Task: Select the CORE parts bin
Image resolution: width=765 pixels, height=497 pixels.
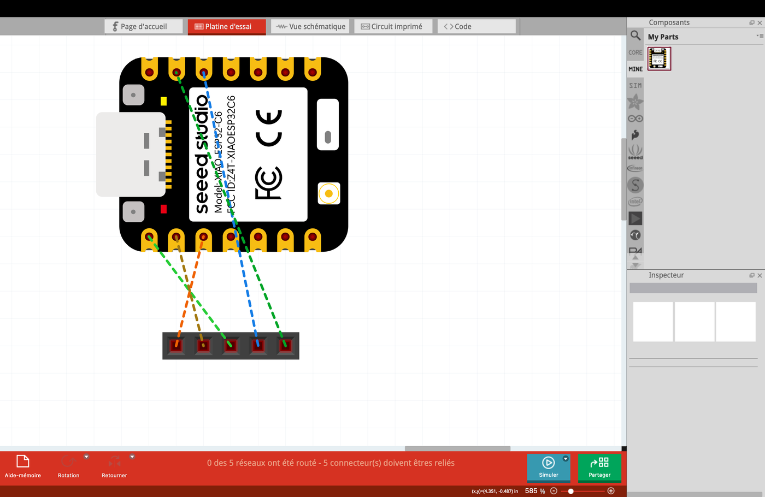Action: (635, 52)
